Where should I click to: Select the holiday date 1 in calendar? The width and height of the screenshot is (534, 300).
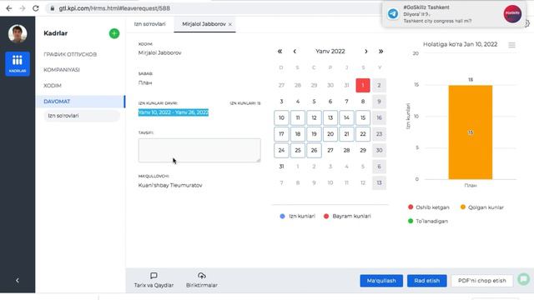point(363,85)
